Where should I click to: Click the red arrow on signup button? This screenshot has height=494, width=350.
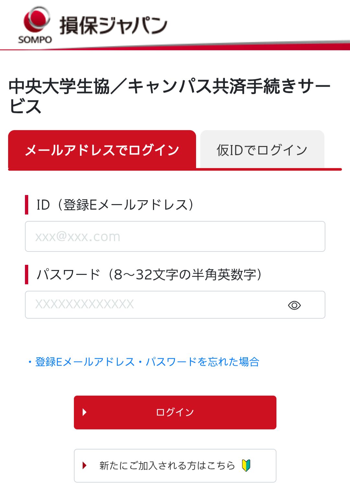pos(85,465)
